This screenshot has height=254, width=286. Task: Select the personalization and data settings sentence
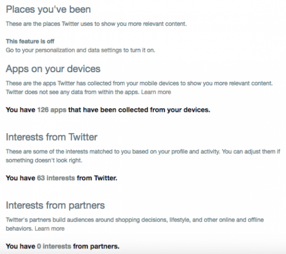(x=80, y=50)
